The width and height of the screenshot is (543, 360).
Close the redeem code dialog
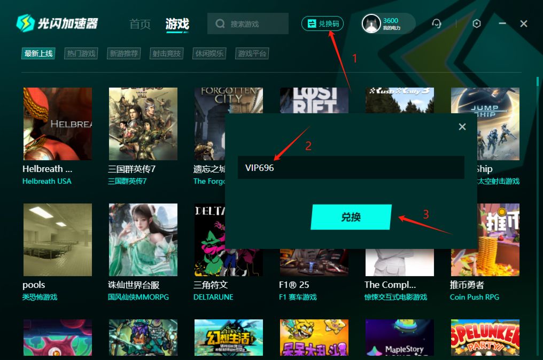pyautogui.click(x=462, y=127)
